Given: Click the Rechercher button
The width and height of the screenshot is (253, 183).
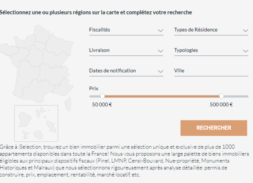Looking at the screenshot, I should tap(213, 128).
